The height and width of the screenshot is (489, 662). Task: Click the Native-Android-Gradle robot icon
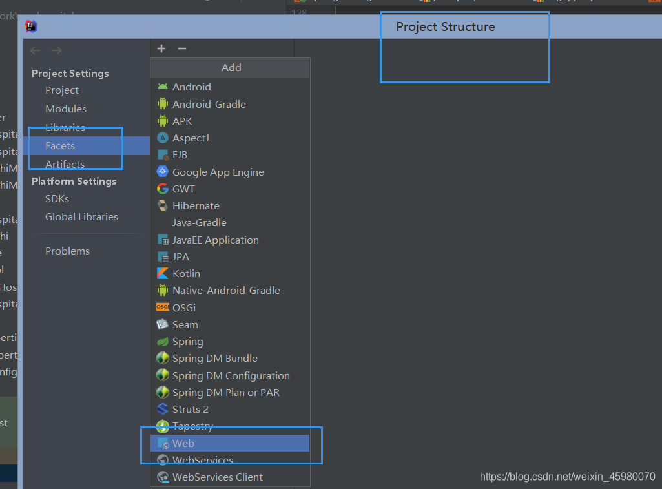163,290
